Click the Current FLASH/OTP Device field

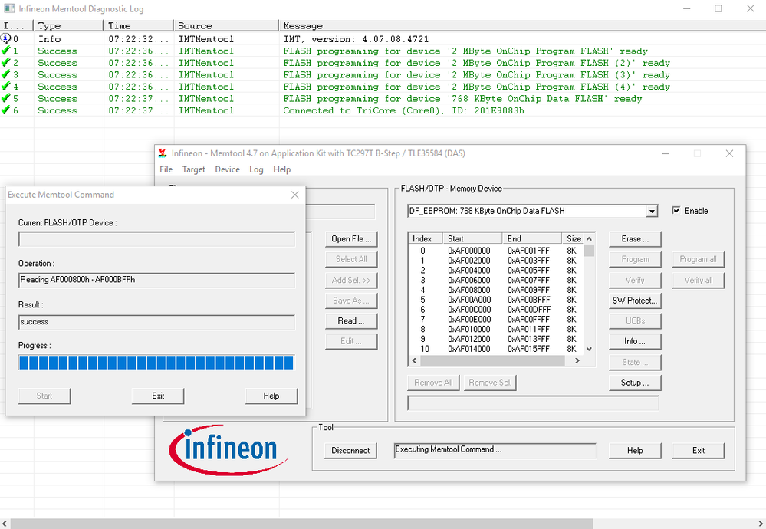(x=157, y=239)
